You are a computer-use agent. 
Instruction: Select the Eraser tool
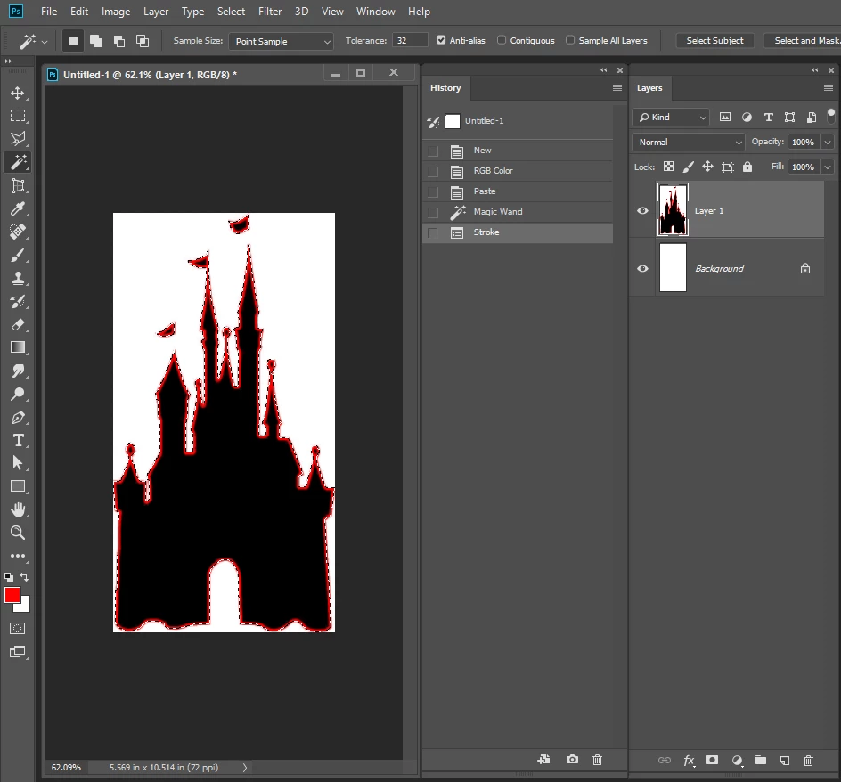tap(17, 324)
